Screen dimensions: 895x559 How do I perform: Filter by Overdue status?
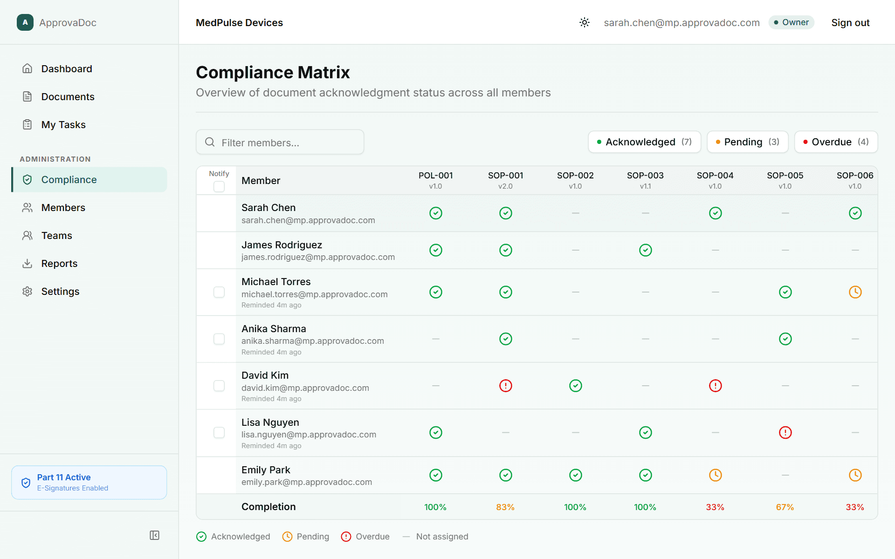click(836, 142)
